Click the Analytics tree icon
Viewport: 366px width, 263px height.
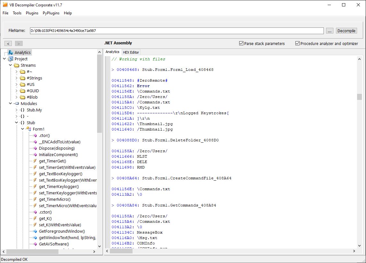[11, 53]
